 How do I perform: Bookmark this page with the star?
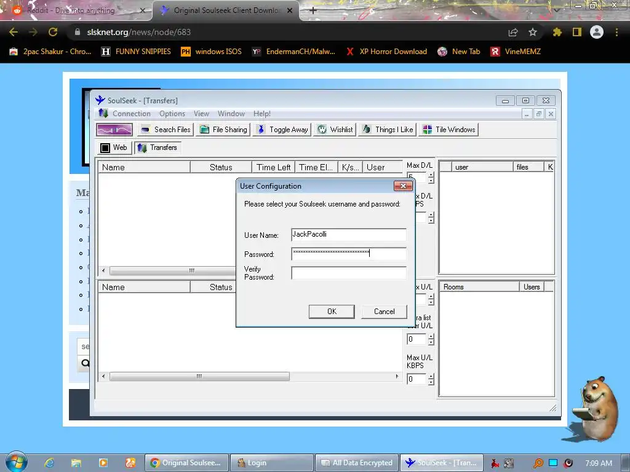coord(533,32)
